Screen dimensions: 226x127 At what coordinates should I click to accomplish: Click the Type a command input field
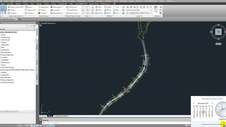click(x=116, y=123)
